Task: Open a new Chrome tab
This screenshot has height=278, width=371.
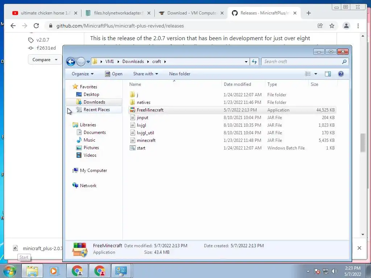Action: tap(309, 13)
